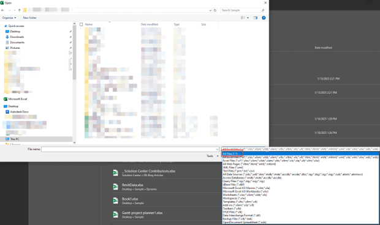Open the Pictures folder
Screen dimensions: 380x225
pyautogui.click(x=15, y=48)
